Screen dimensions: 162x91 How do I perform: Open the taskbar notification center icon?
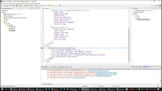(x=158, y=89)
